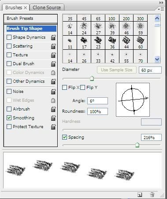The height and width of the screenshot is (199, 167).
Task: Click the lock icon next to Scattering
Action: tap(53, 46)
